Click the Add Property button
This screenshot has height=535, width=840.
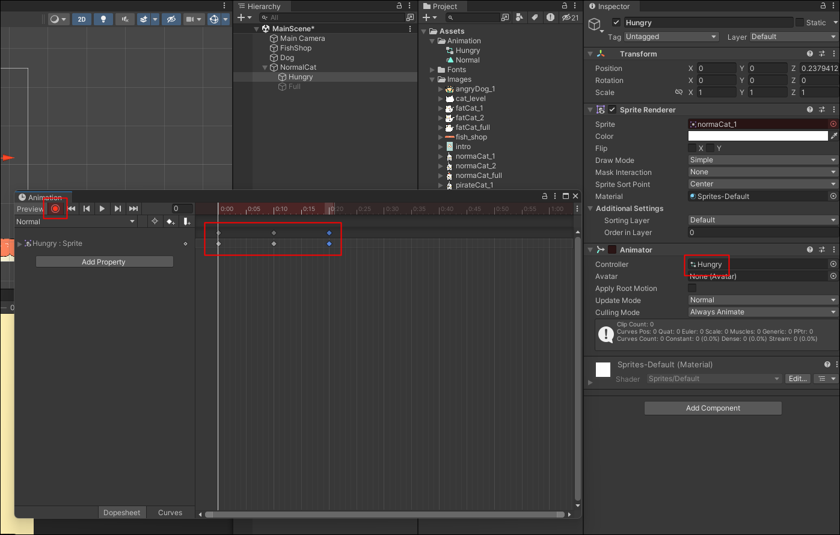[x=104, y=262]
